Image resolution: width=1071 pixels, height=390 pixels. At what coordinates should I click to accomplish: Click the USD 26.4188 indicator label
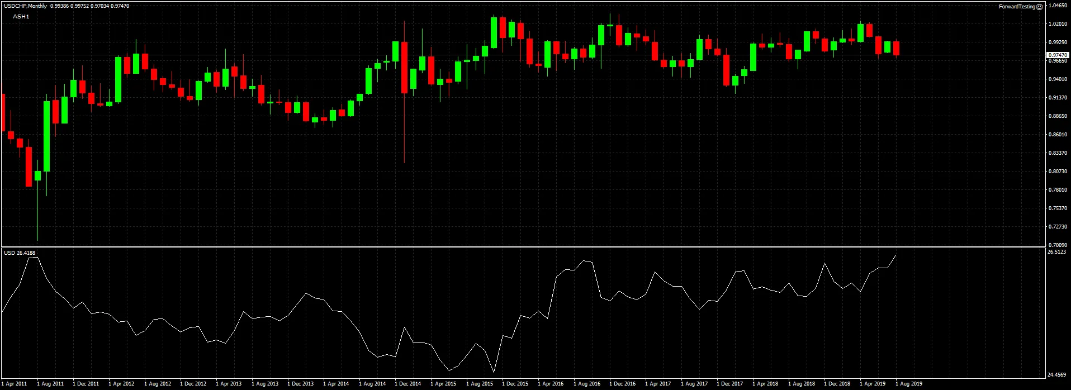coord(20,253)
